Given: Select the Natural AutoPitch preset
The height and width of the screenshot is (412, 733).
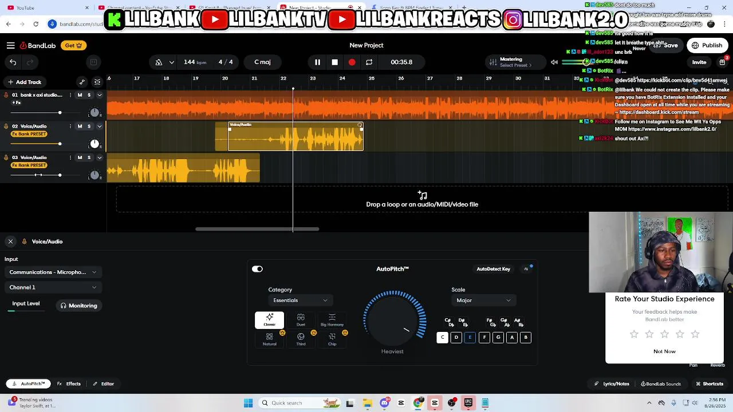Looking at the screenshot, I should click(x=269, y=339).
